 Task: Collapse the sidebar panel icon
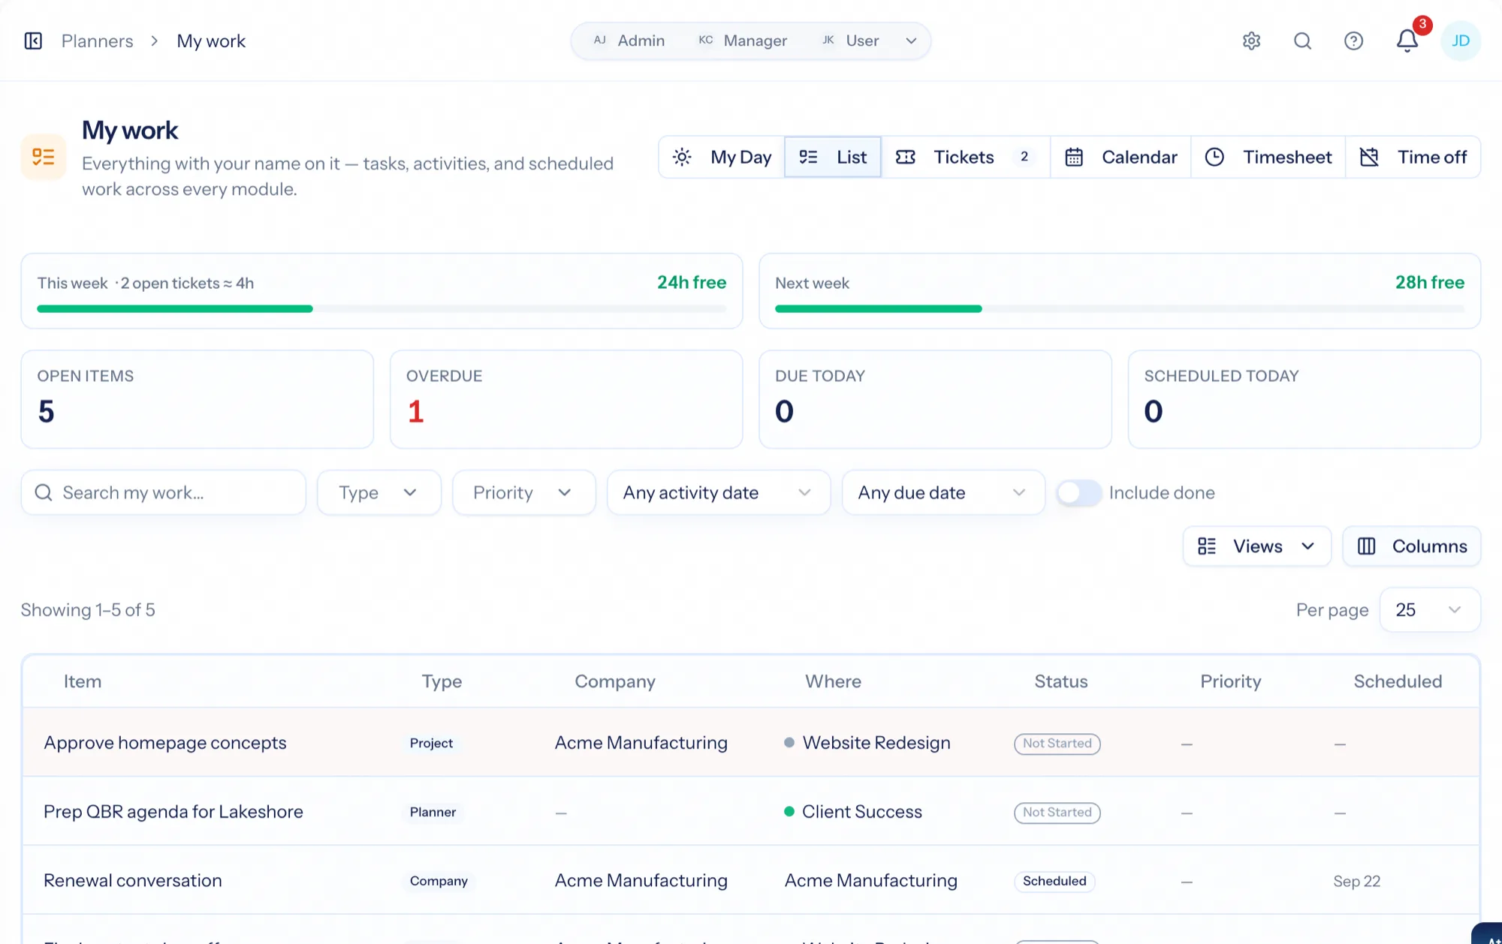tap(33, 41)
